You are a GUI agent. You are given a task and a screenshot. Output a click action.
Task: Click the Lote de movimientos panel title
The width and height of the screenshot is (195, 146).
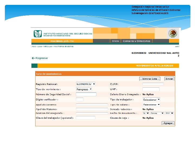(49, 74)
